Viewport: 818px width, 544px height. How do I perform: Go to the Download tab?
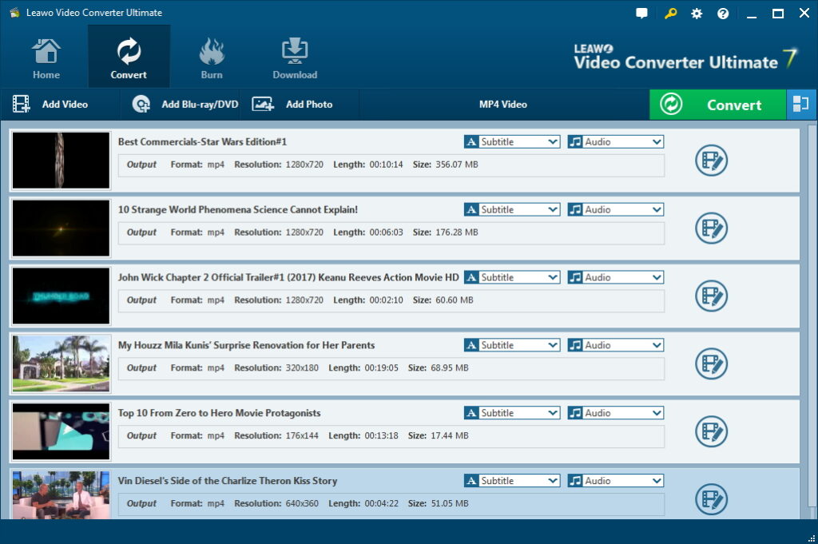tap(295, 58)
